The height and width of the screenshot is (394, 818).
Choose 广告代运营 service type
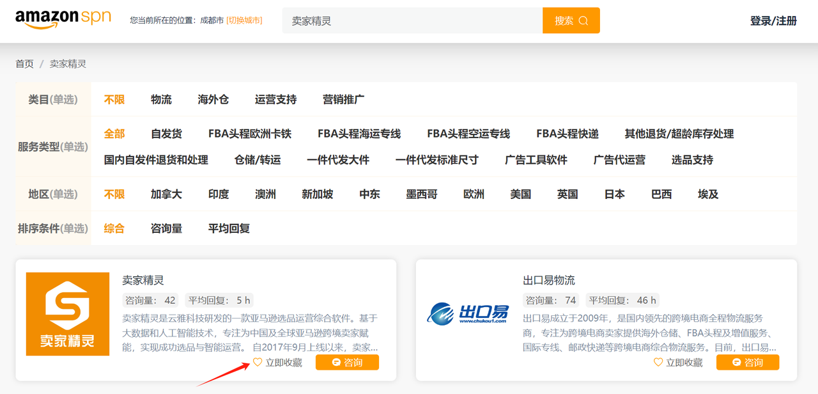(619, 160)
